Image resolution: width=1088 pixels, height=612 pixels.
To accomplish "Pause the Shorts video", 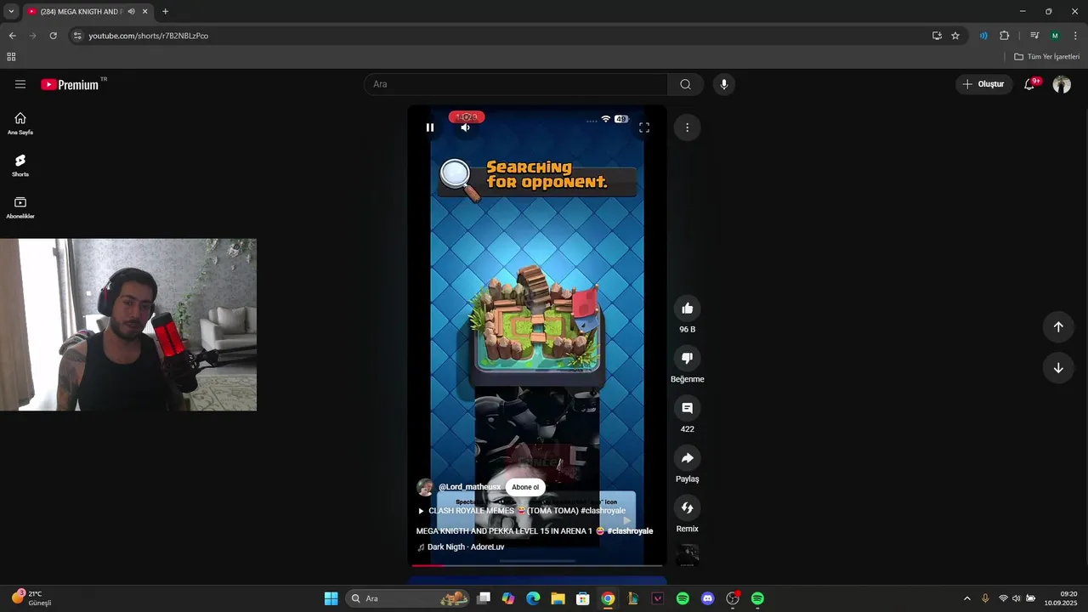I will point(430,127).
